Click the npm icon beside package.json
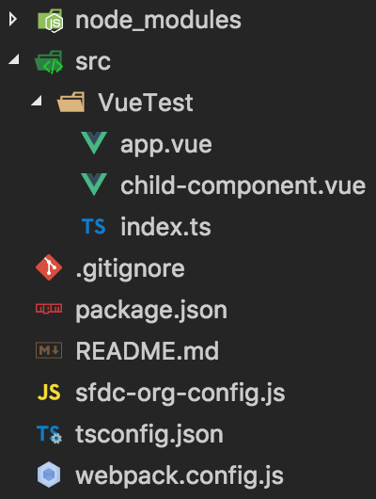 (49, 309)
